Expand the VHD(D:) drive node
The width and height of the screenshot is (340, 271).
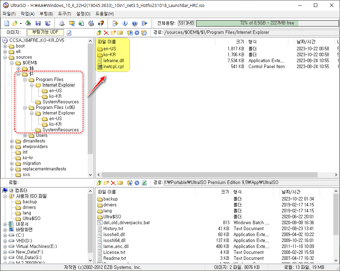(x=5, y=241)
